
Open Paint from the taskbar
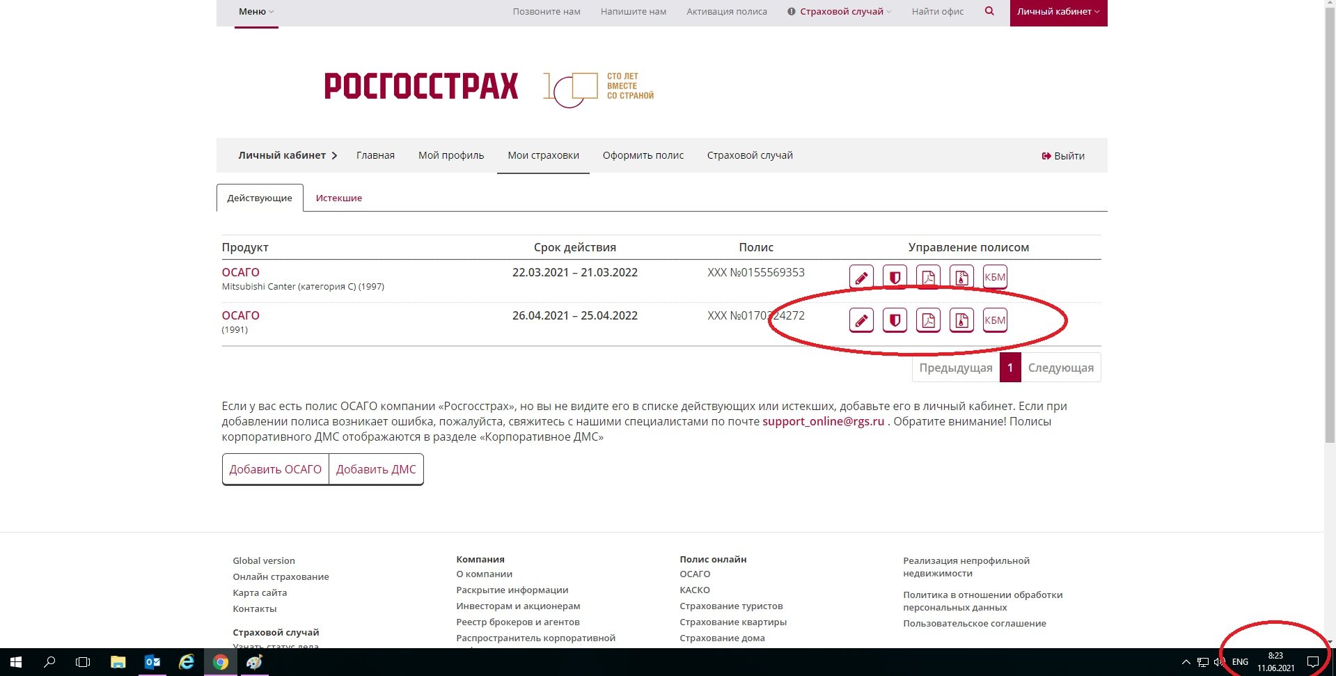(x=255, y=662)
